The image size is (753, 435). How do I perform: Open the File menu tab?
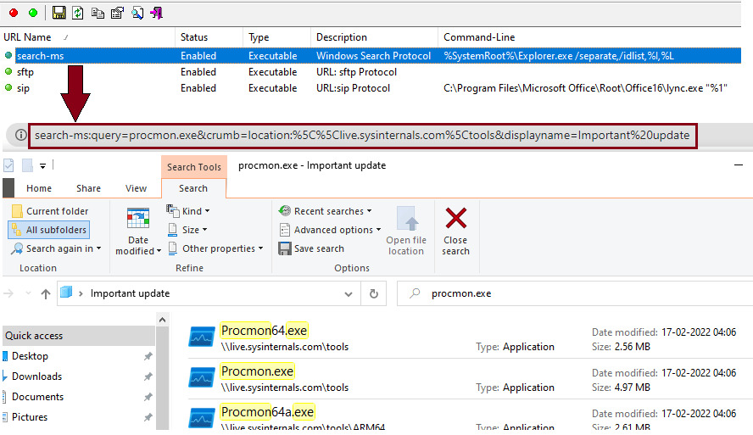[x=8, y=188]
